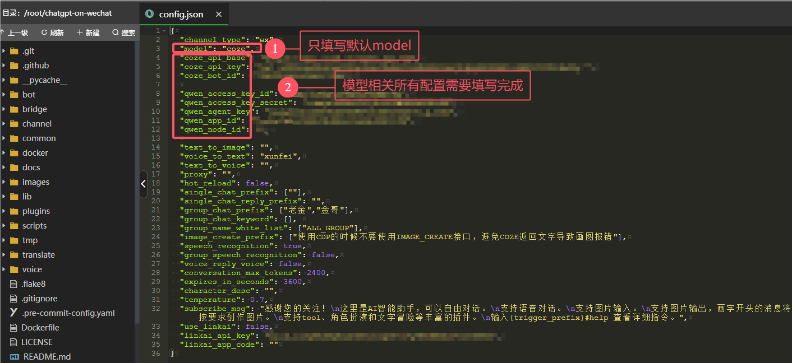
Task: Expand the __pycache__ folder arrow
Action: pos(4,80)
